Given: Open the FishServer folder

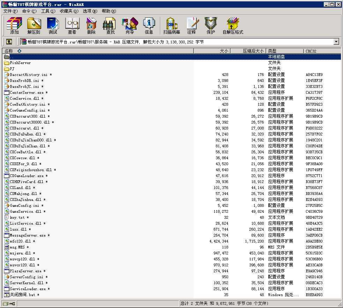Looking at the screenshot, I should (x=20, y=63).
